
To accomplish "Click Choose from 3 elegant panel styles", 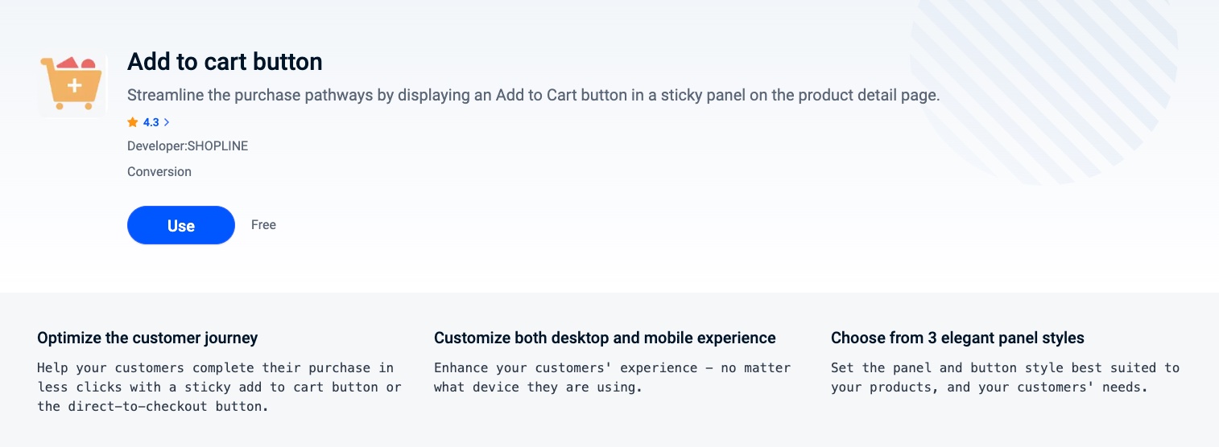I will click(x=957, y=338).
